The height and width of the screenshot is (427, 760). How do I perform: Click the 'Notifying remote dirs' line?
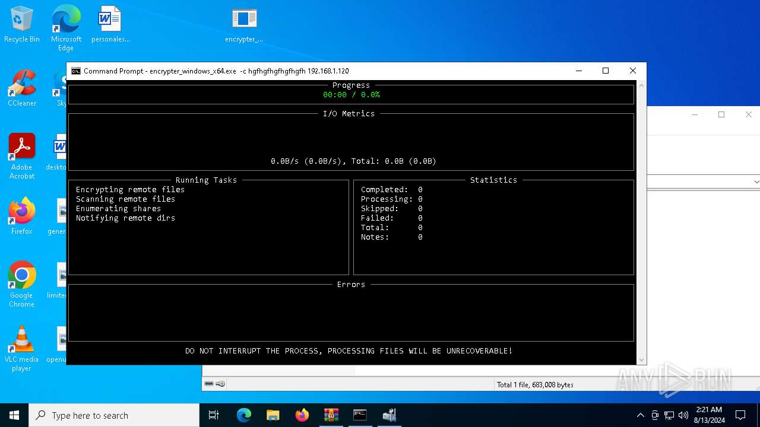(125, 218)
